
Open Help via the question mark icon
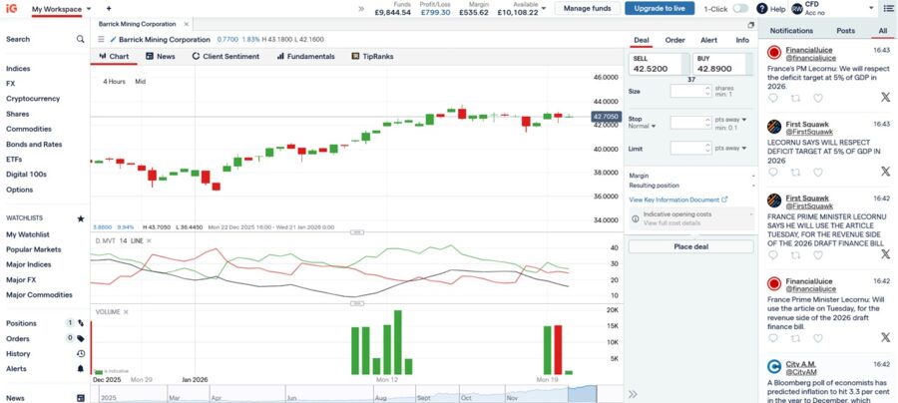coord(761,9)
